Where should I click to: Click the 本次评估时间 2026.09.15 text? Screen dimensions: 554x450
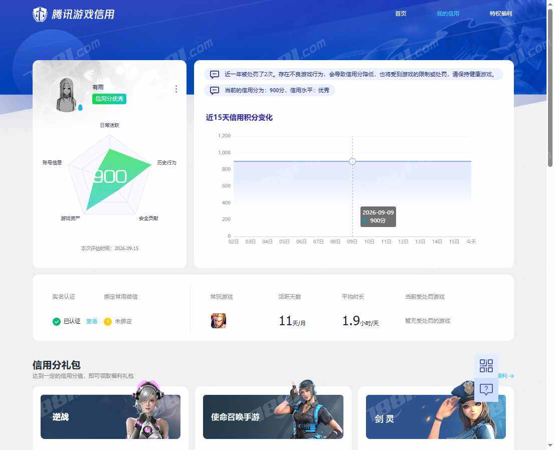109,249
